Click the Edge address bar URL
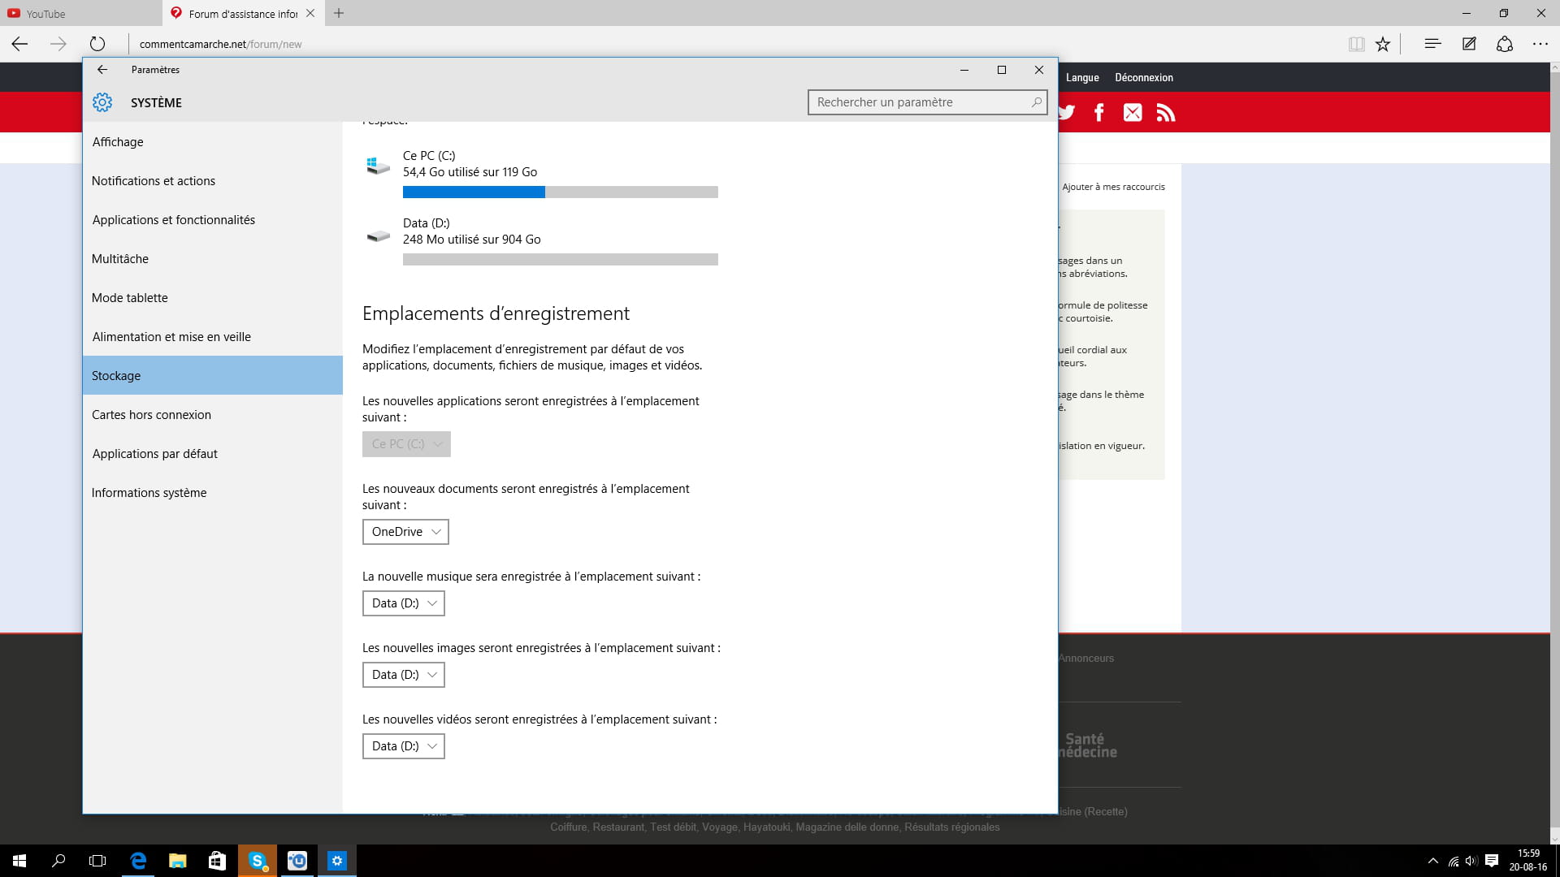 (220, 45)
